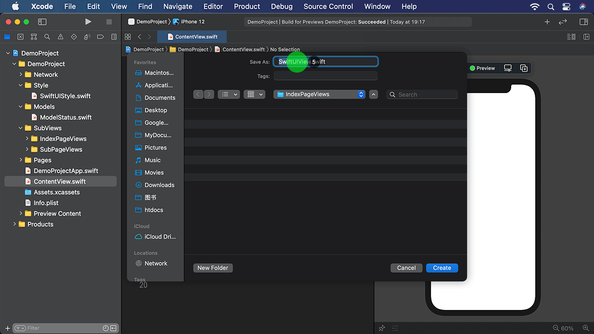Expand the Pages folder
This screenshot has width=594, height=334.
coord(20,160)
